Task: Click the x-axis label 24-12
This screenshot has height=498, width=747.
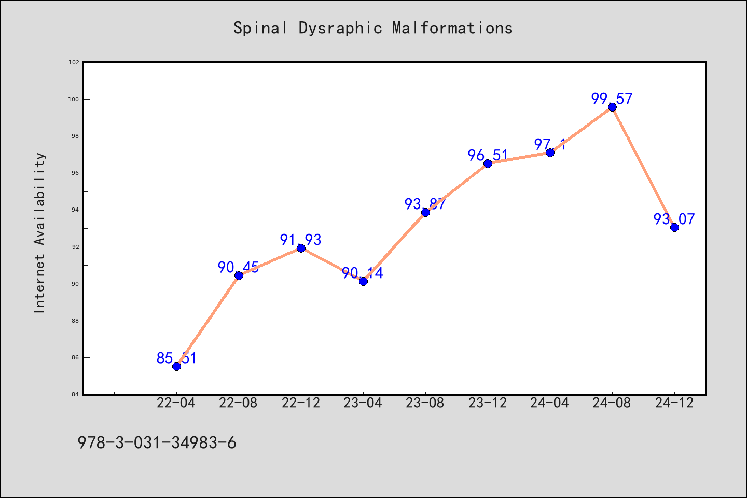Action: click(674, 403)
